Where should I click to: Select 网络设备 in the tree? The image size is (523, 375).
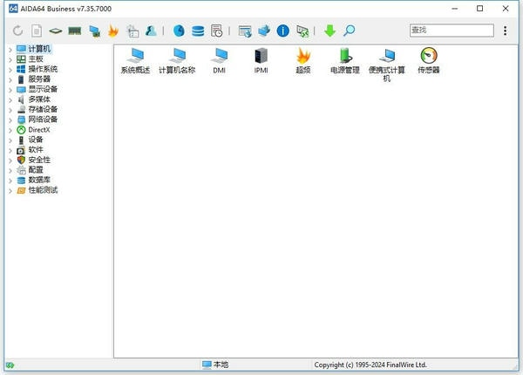43,119
